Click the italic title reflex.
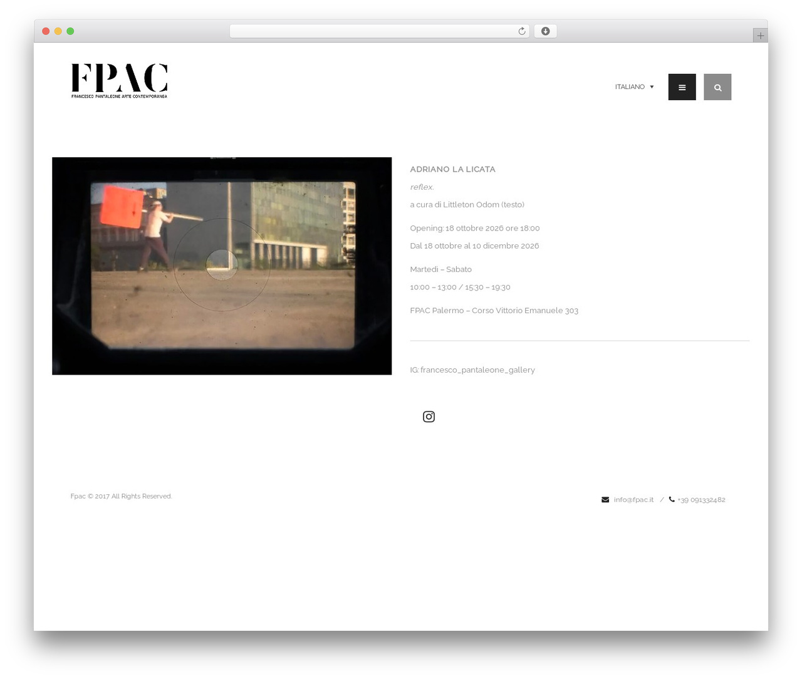 pos(422,187)
